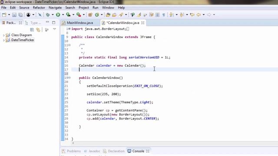This screenshot has height=156, width=278.
Task: Click the Search flashlight icon
Action: pos(121,15)
